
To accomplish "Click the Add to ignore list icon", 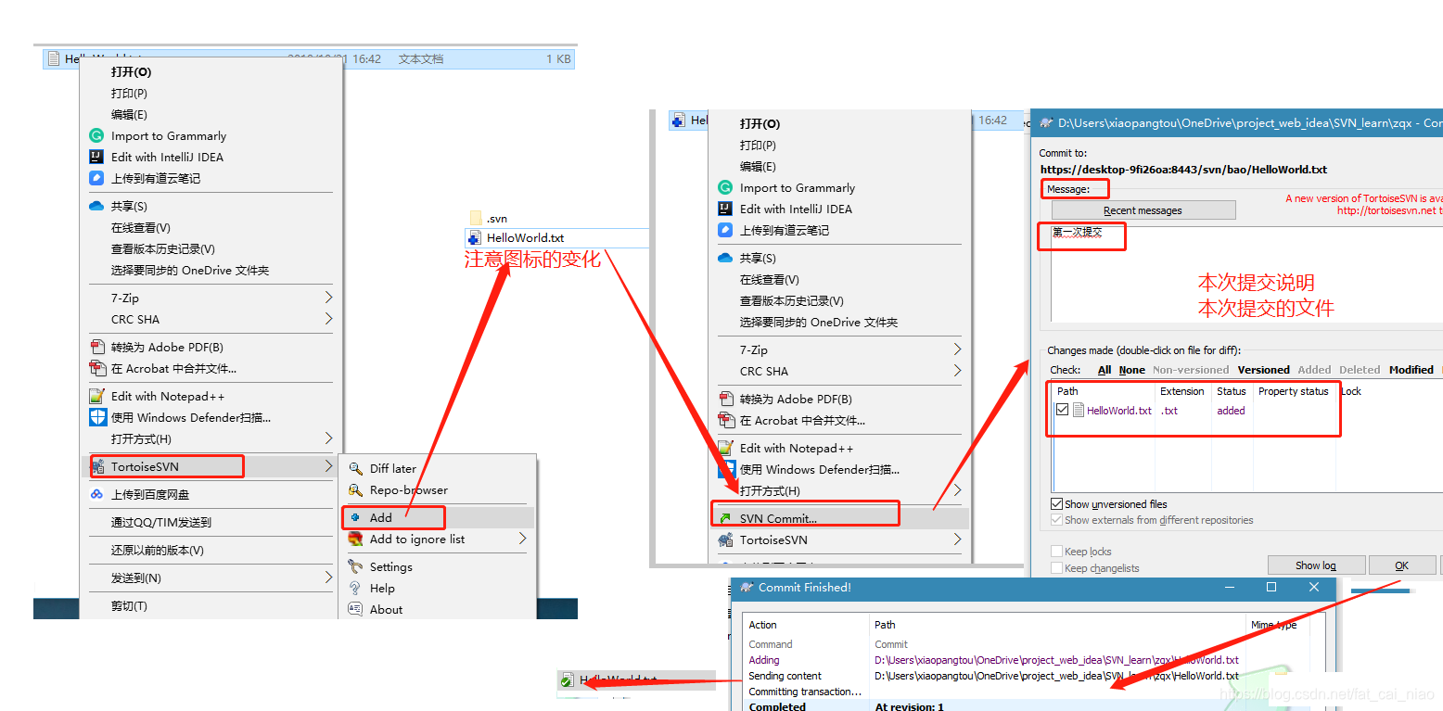I will (355, 539).
